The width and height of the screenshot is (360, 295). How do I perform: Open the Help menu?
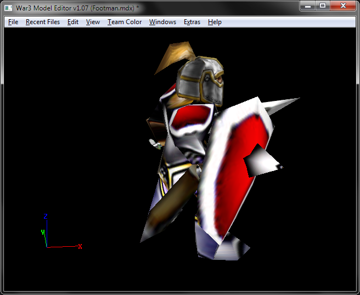pos(215,22)
